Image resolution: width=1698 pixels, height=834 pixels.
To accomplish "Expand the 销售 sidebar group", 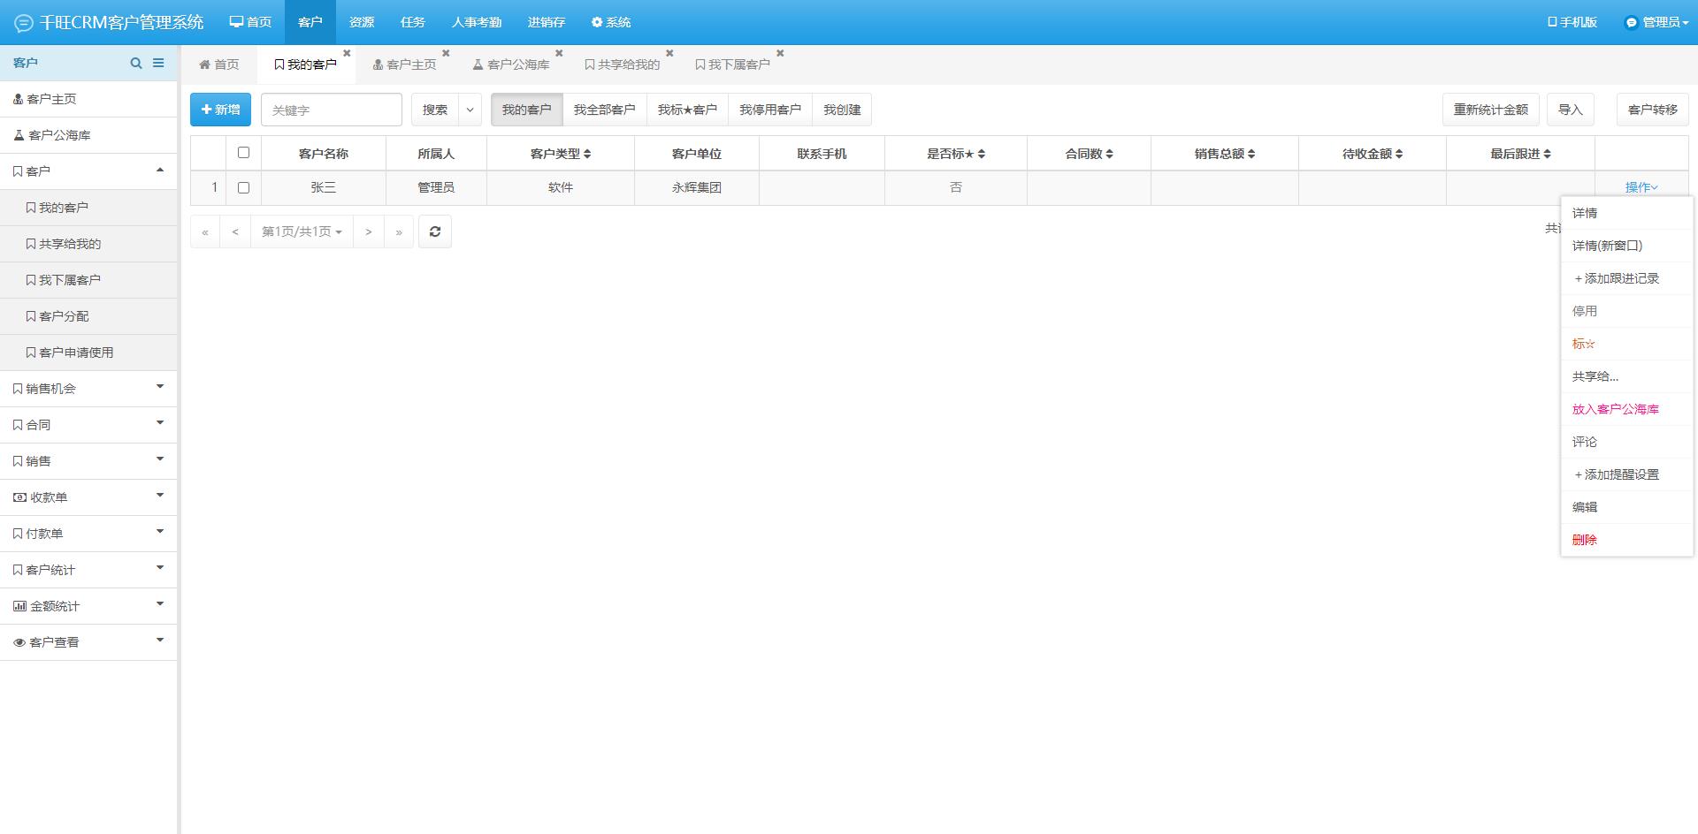I will pos(88,461).
